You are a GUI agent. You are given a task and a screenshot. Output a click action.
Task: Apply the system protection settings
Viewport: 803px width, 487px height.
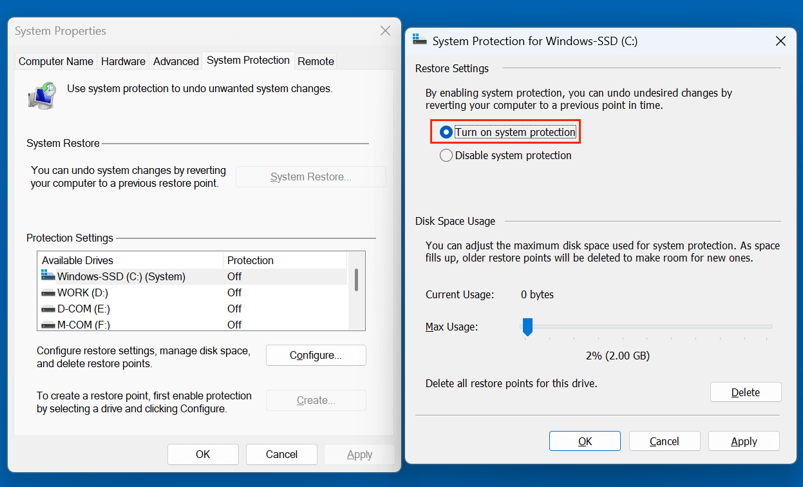[x=744, y=441]
